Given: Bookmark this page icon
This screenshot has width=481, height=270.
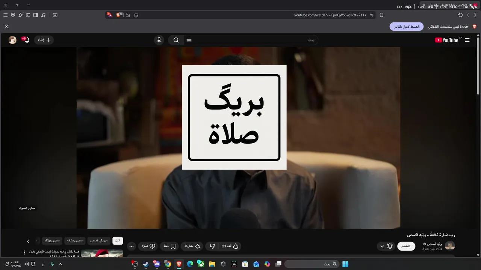Looking at the screenshot, I should [381, 15].
